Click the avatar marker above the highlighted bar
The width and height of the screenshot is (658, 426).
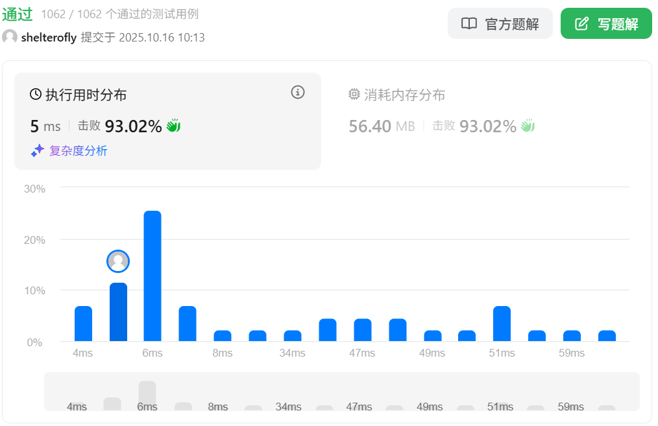point(118,261)
